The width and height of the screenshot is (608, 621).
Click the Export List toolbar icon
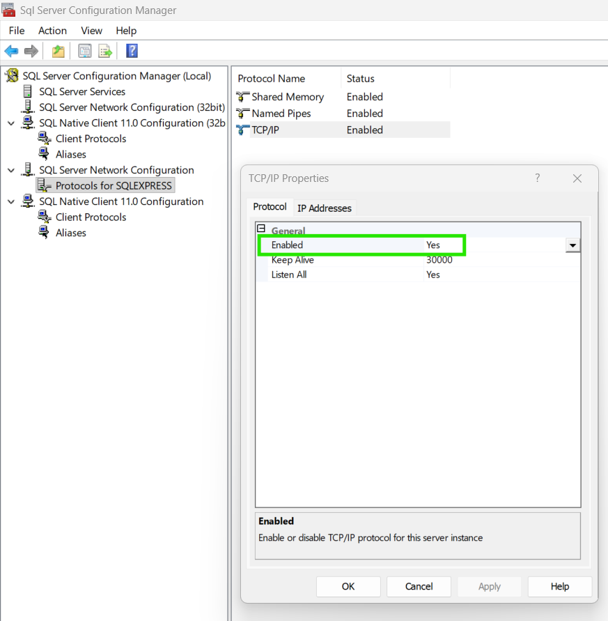point(105,50)
